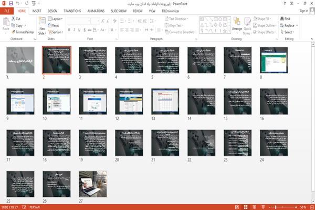Switch to the DESIGN tab
315x210 pixels.
click(52, 11)
